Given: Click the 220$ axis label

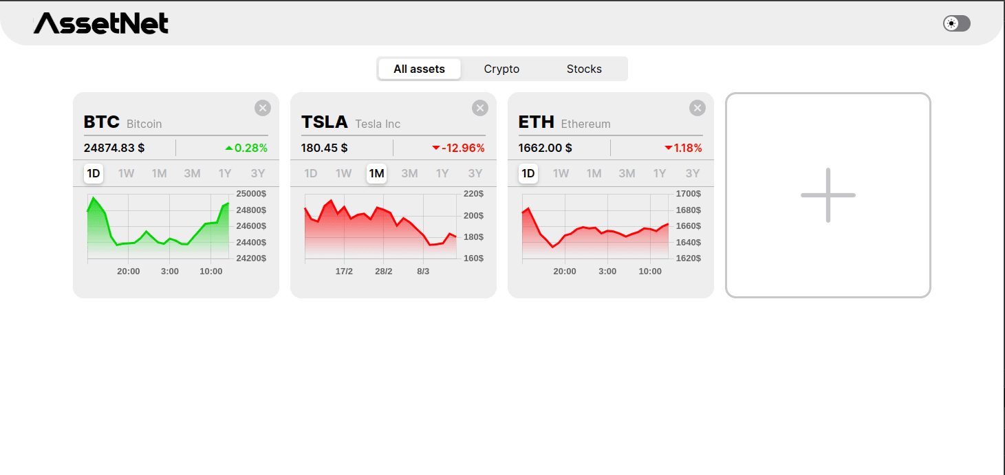Looking at the screenshot, I should tap(474, 194).
